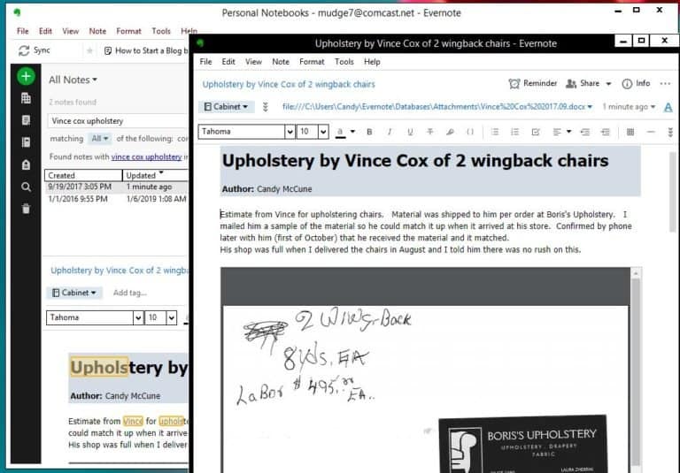The width and height of the screenshot is (680, 473).
Task: Toggle Underline in the note window toolbar
Action: click(410, 132)
